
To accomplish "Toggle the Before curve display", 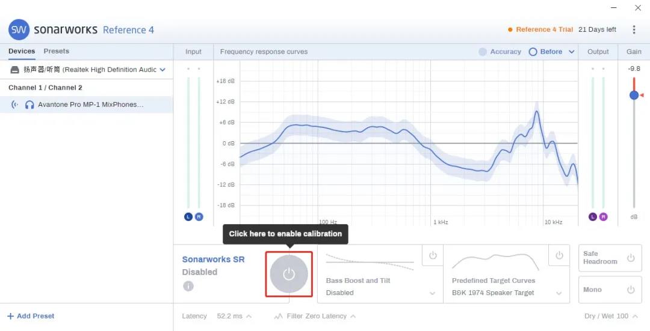I will click(545, 52).
